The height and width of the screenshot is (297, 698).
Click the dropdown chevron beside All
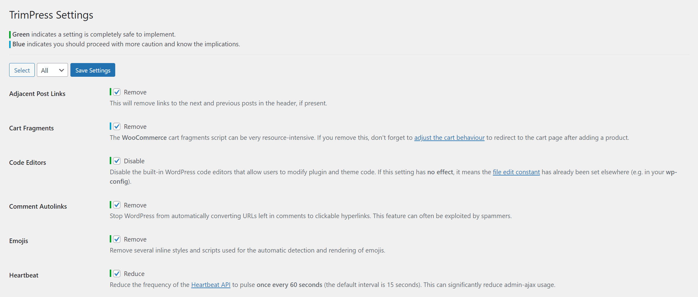tap(62, 70)
